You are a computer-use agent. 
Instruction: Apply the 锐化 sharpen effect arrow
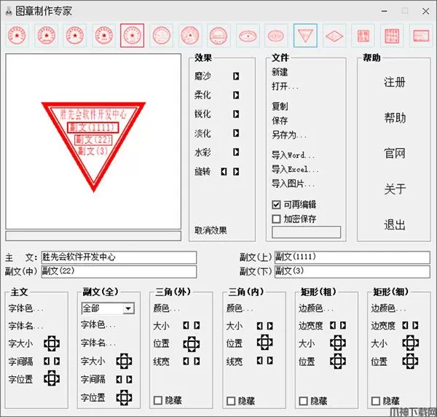[x=236, y=114]
